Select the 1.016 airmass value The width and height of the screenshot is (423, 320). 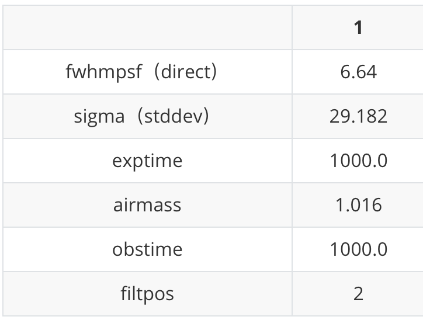click(358, 205)
